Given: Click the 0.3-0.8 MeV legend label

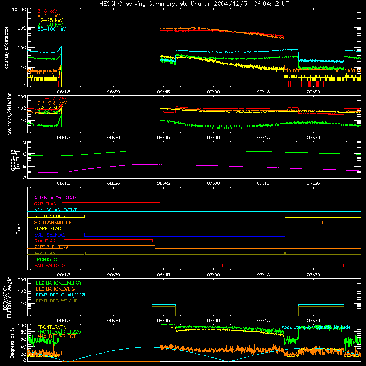Looking at the screenshot, I should point(52,103).
